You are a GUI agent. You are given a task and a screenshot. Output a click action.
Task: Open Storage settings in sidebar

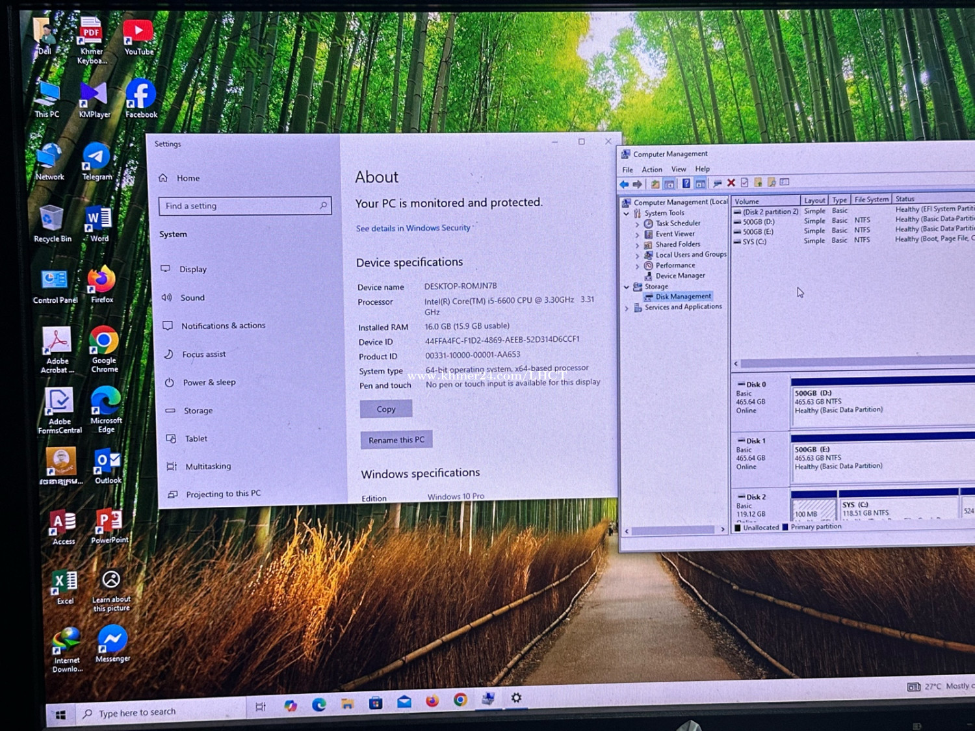tap(188, 411)
